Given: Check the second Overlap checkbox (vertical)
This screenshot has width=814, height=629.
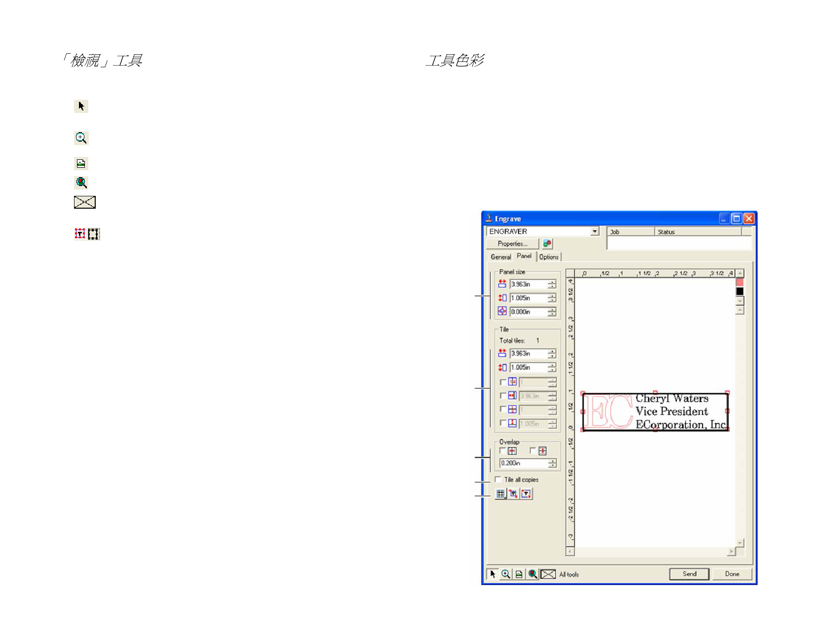Looking at the screenshot, I should coord(533,451).
